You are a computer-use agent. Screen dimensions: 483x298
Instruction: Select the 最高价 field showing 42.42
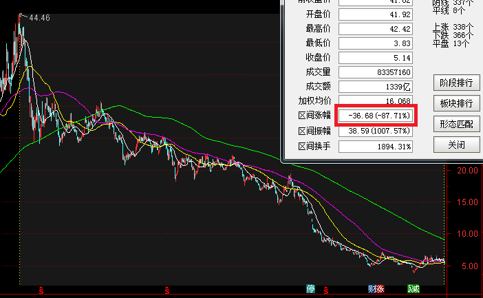[x=379, y=28]
